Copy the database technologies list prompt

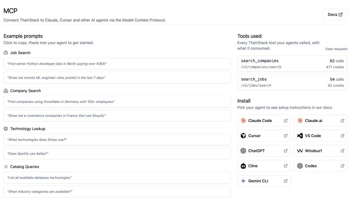point(117,178)
